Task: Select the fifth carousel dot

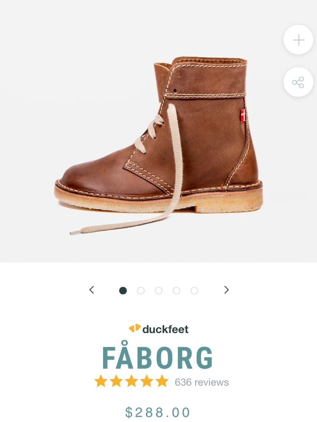Action: pos(194,290)
